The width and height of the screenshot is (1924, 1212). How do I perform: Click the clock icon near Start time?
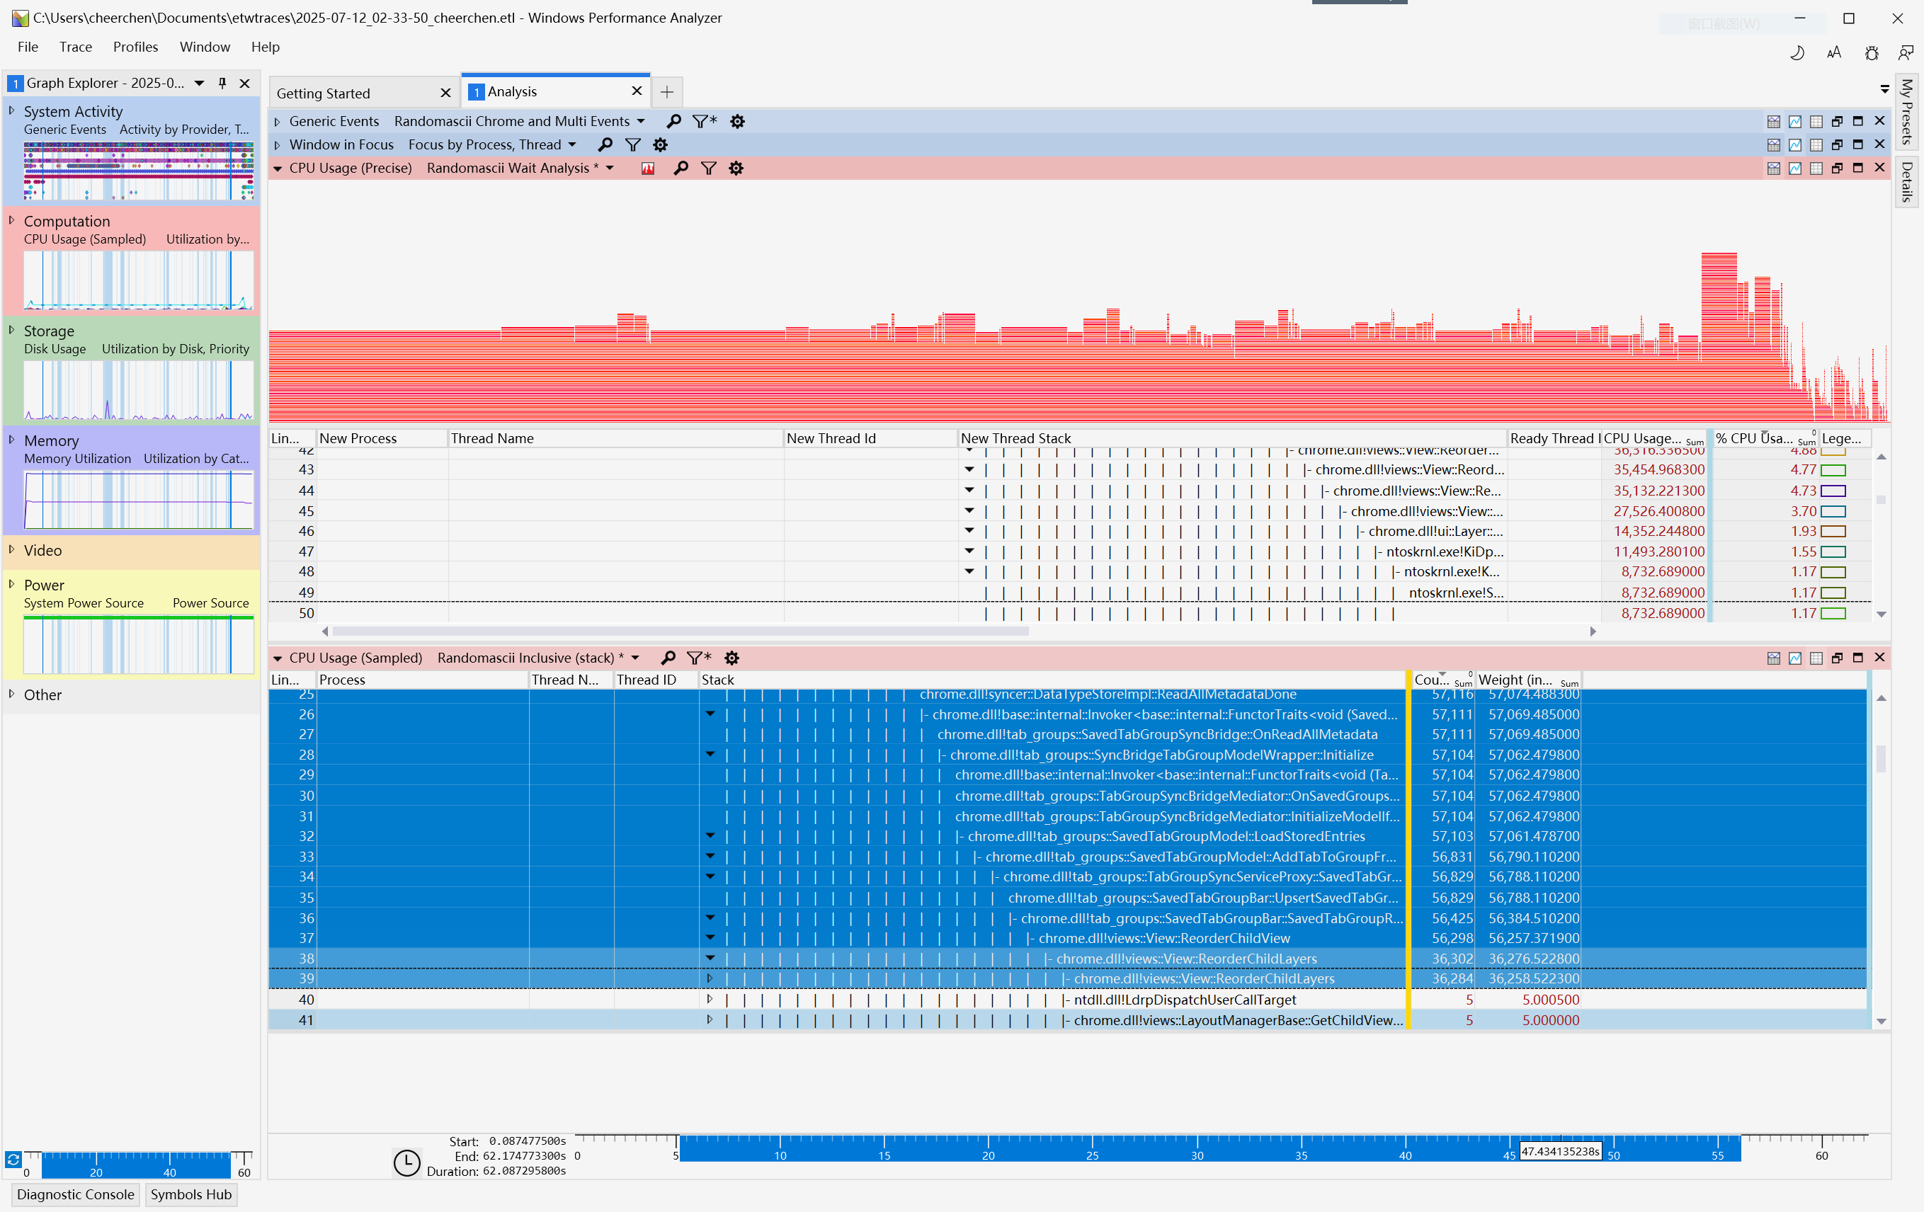pos(406,1162)
